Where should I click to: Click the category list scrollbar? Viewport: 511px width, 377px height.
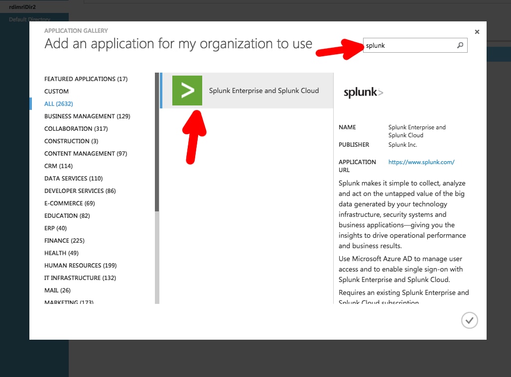coord(157,188)
